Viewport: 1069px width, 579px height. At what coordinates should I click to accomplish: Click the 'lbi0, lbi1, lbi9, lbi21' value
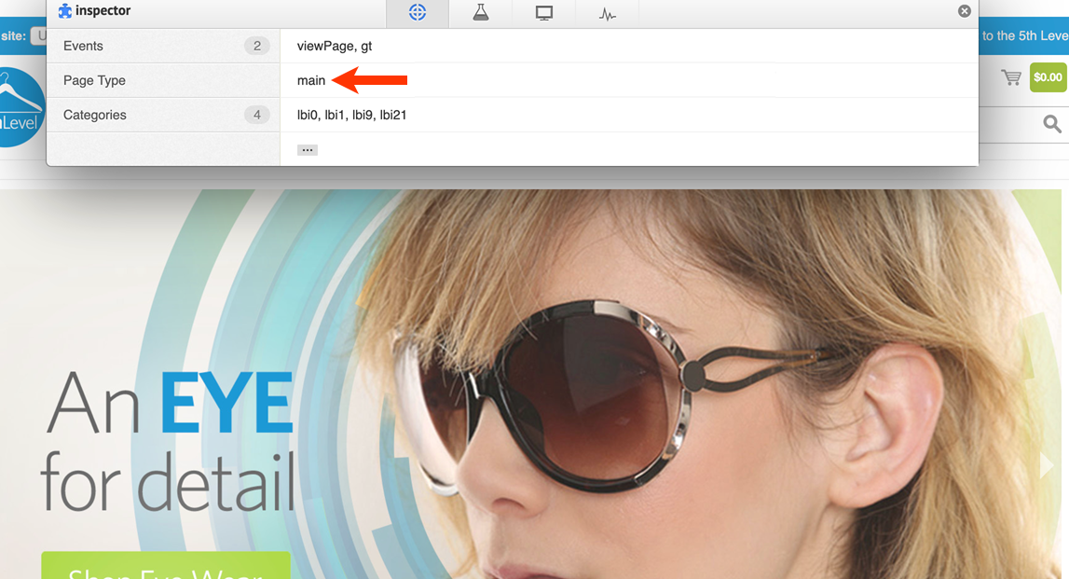click(x=351, y=115)
